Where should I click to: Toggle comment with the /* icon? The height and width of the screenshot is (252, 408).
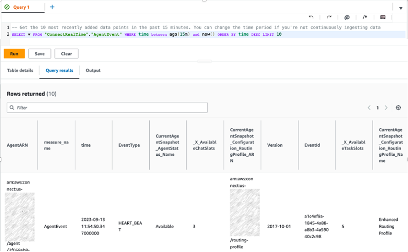click(365, 17)
